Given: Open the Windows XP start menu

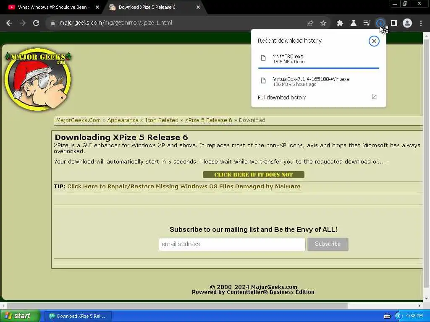Looking at the screenshot, I should 20,316.
